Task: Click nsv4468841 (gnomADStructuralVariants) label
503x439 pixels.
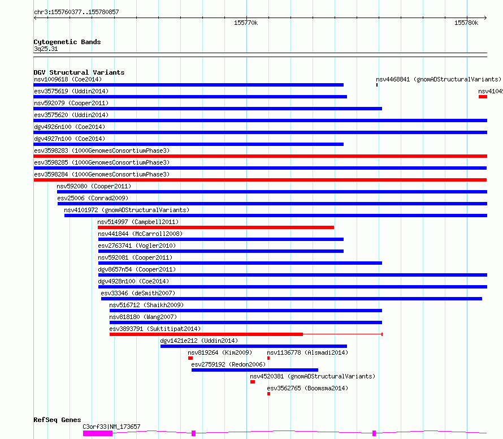Action: pyautogui.click(x=439, y=79)
